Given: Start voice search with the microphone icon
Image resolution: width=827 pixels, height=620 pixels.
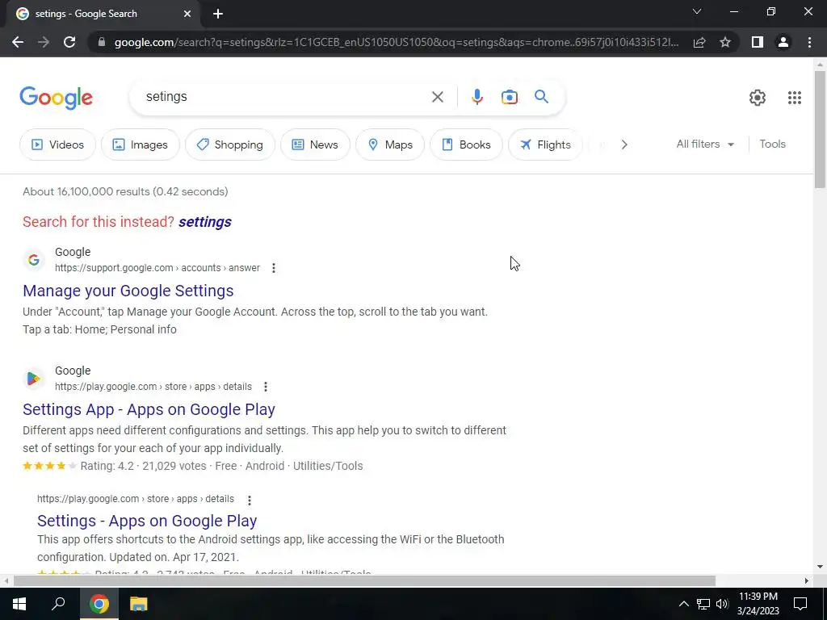Looking at the screenshot, I should [x=476, y=97].
